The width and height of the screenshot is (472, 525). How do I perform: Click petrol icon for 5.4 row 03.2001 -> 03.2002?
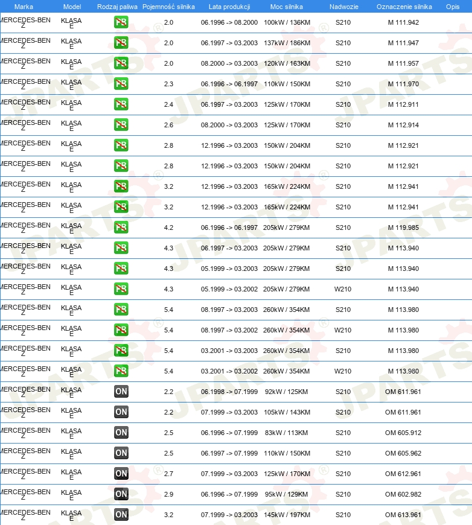pyautogui.click(x=121, y=371)
